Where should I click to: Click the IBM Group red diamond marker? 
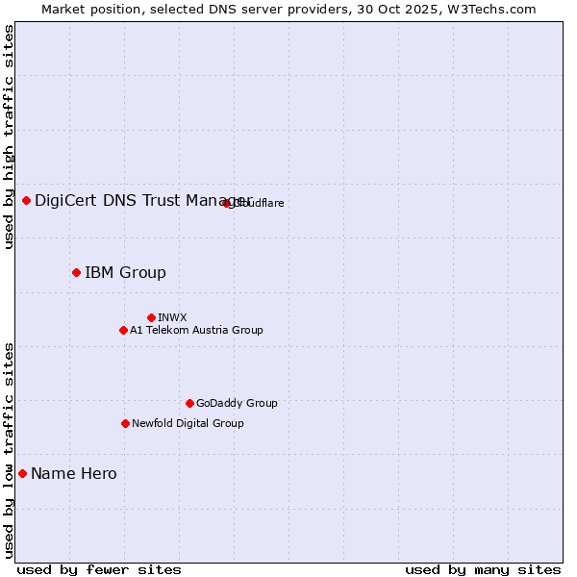click(x=76, y=272)
